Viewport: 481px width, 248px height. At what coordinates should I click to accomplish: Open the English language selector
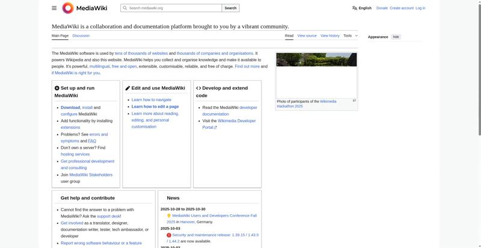[364, 8]
